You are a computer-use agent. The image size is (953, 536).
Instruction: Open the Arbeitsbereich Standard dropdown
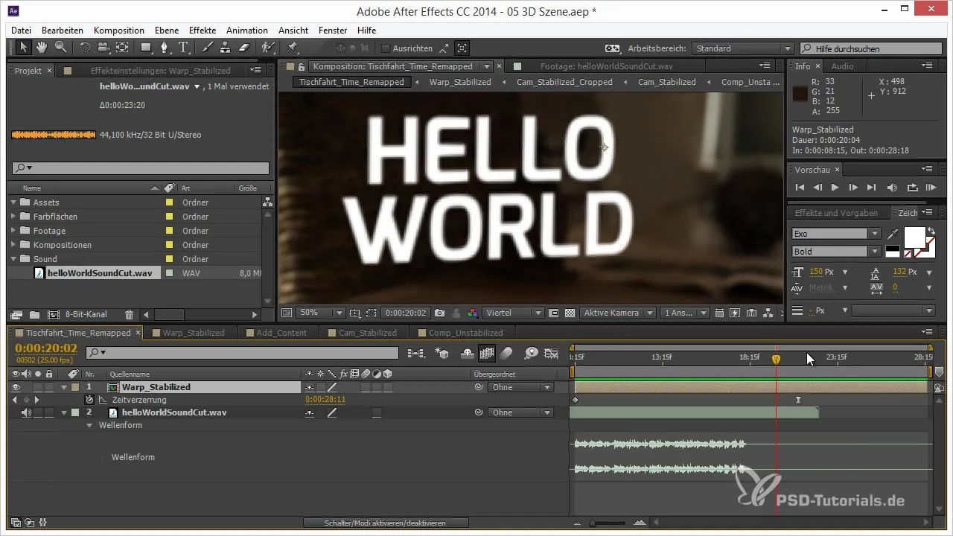[x=742, y=48]
